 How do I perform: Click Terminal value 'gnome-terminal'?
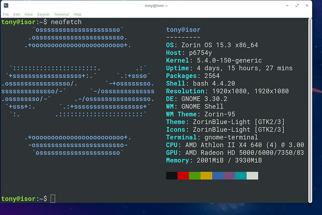(231, 137)
